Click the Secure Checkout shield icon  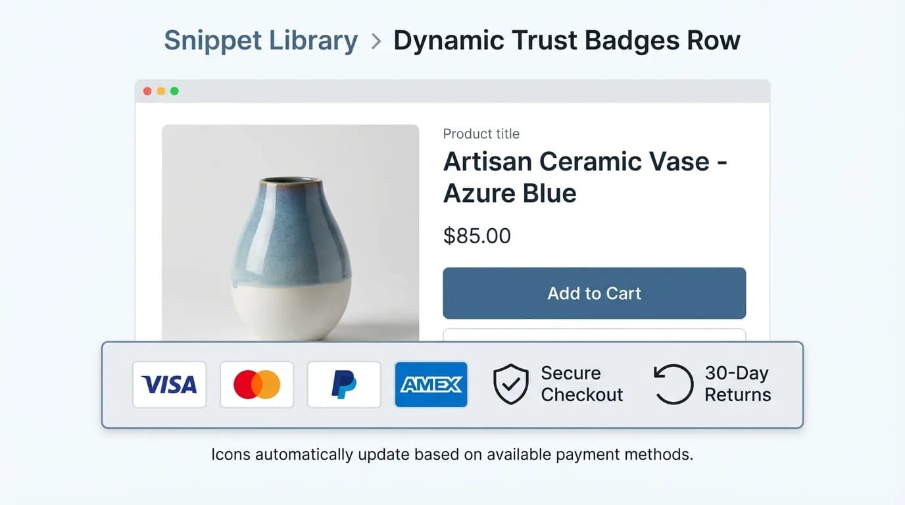point(511,384)
